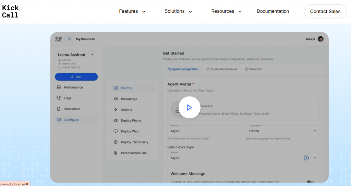The width and height of the screenshot is (351, 186).
Task: Click the Kick Call logo
Action: point(10,11)
